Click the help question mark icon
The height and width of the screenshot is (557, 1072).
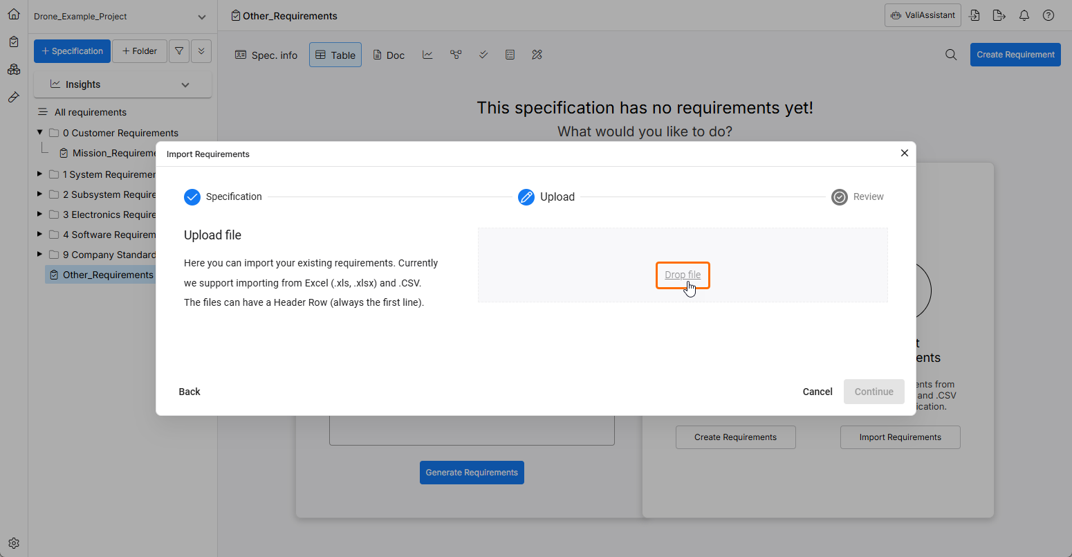click(x=1048, y=15)
